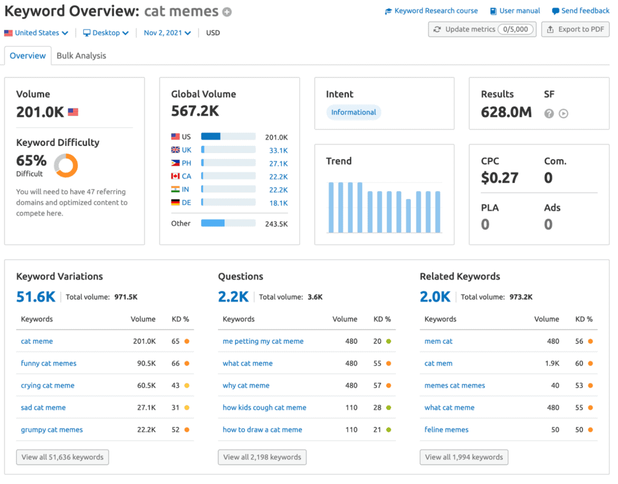
Task: Click the plus icon next to cat memes
Action: pos(226,11)
